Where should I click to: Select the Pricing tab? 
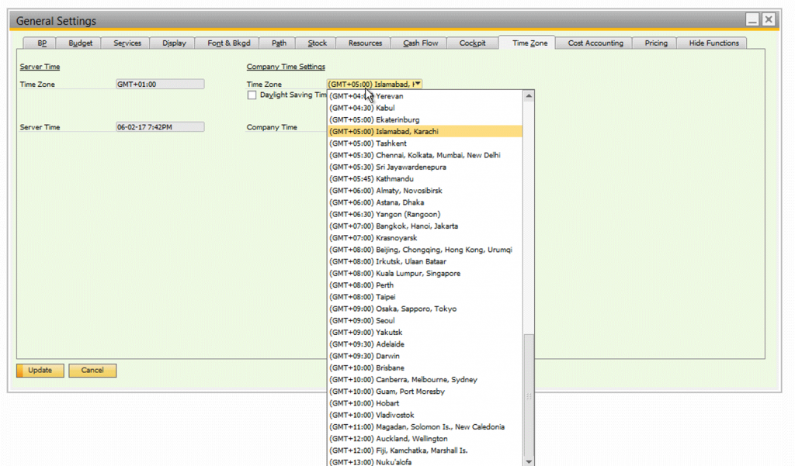654,43
